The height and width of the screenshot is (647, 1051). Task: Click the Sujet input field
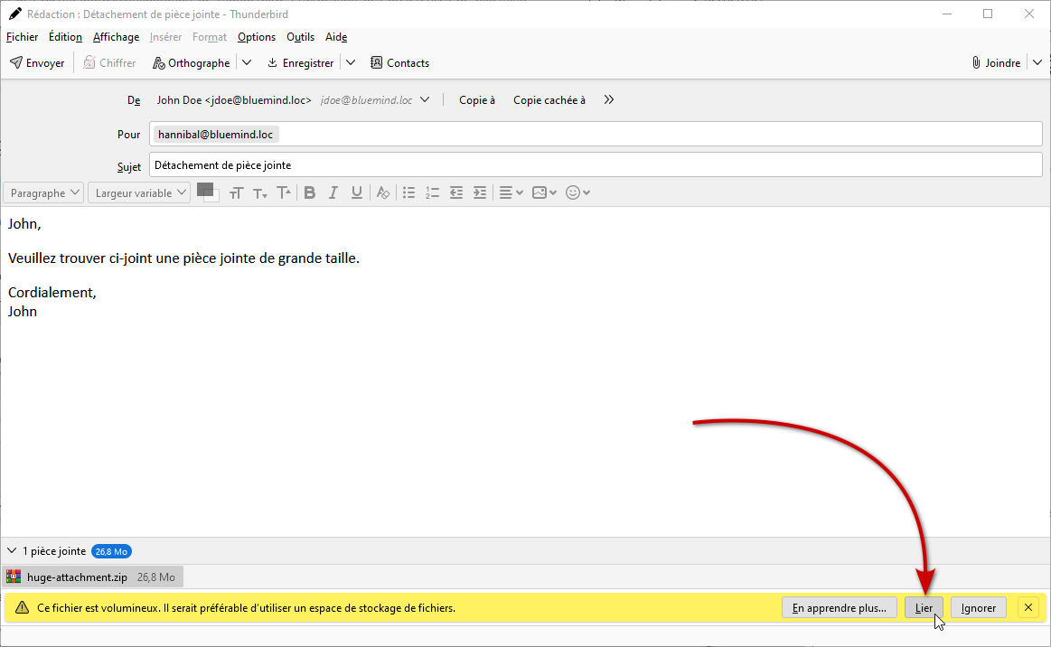click(595, 165)
